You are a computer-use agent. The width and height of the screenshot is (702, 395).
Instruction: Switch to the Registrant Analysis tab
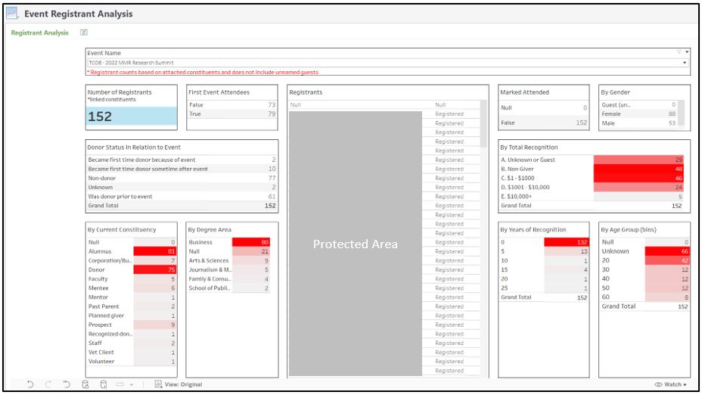pyautogui.click(x=39, y=33)
